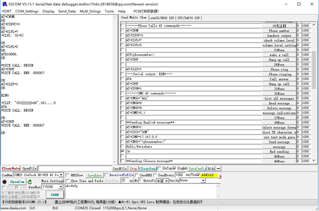This screenshot has height=211, width=319.
Task: Open the COM_Settings menu
Action: [x=27, y=11]
